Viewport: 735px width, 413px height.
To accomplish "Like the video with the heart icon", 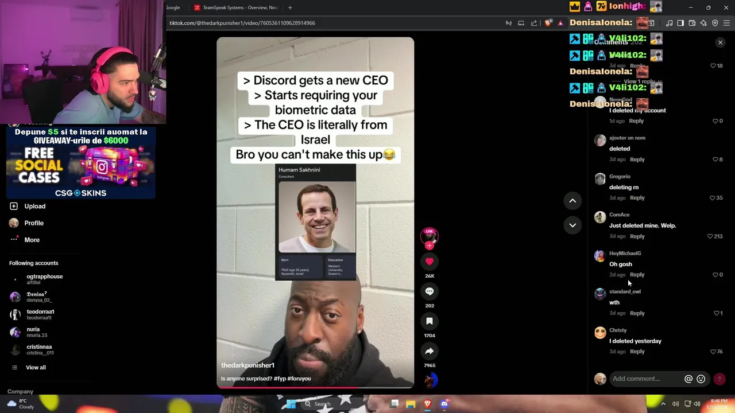I will [429, 262].
